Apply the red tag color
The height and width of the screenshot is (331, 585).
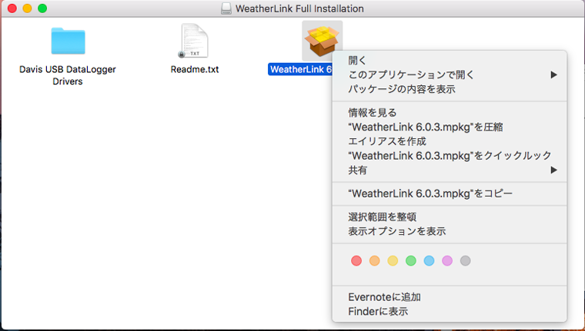[356, 260]
